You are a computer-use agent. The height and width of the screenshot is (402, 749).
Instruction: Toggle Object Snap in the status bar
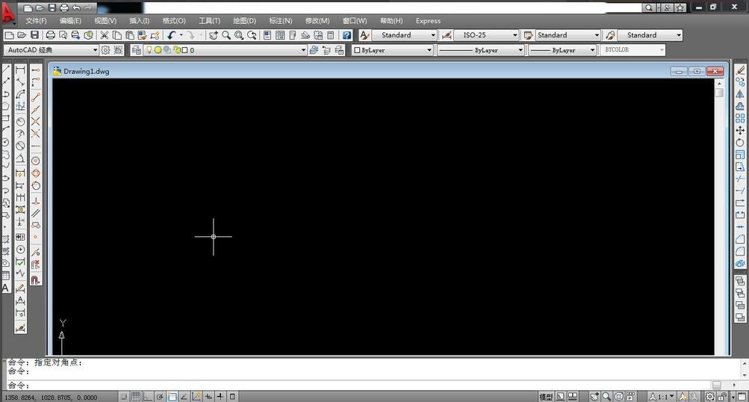(x=172, y=396)
